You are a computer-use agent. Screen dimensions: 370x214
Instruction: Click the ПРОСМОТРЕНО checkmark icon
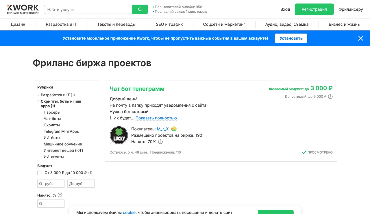tap(304, 152)
